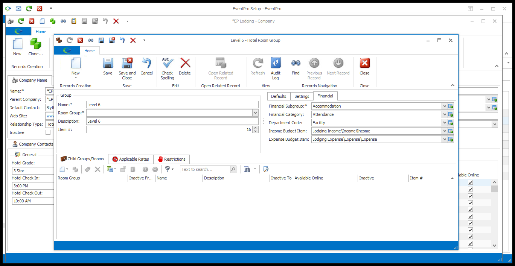Click the Text to search field
This screenshot has width=515, height=266.
pos(205,169)
